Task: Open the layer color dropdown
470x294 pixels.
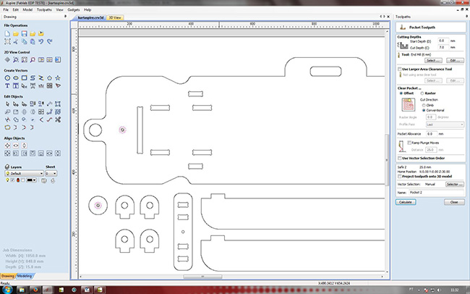Action: pos(32,180)
